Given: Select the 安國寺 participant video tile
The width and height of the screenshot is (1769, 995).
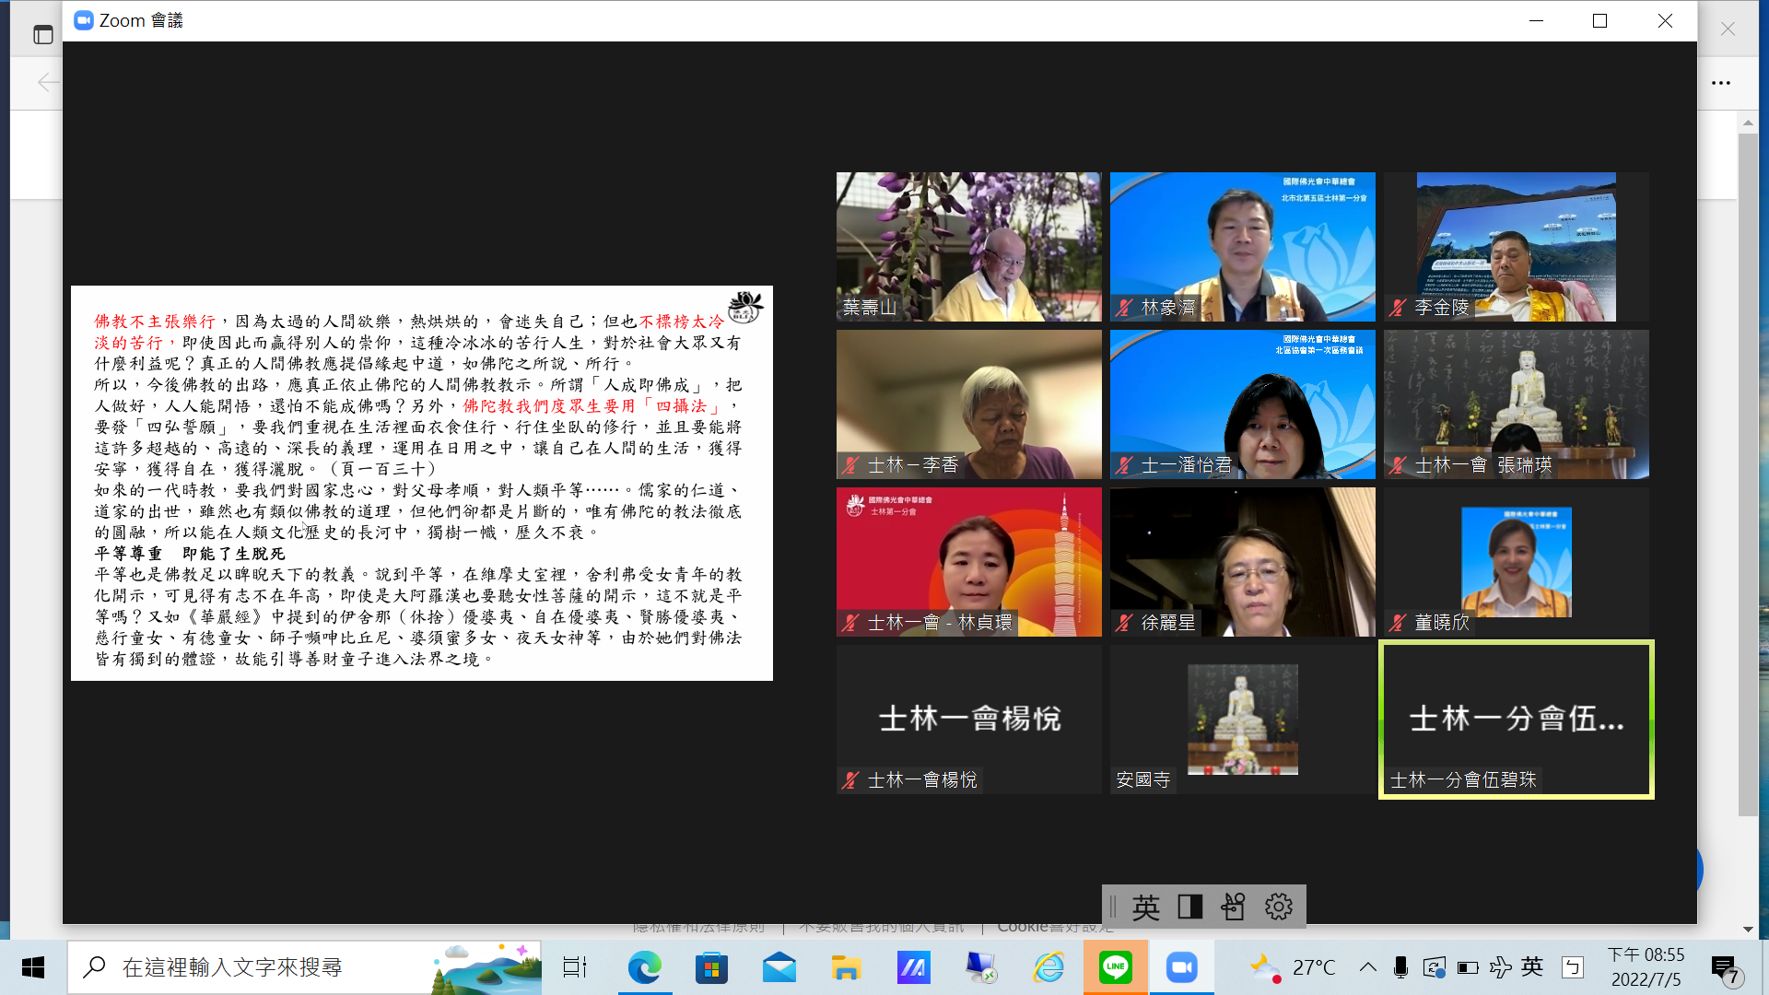Looking at the screenshot, I should pos(1242,719).
